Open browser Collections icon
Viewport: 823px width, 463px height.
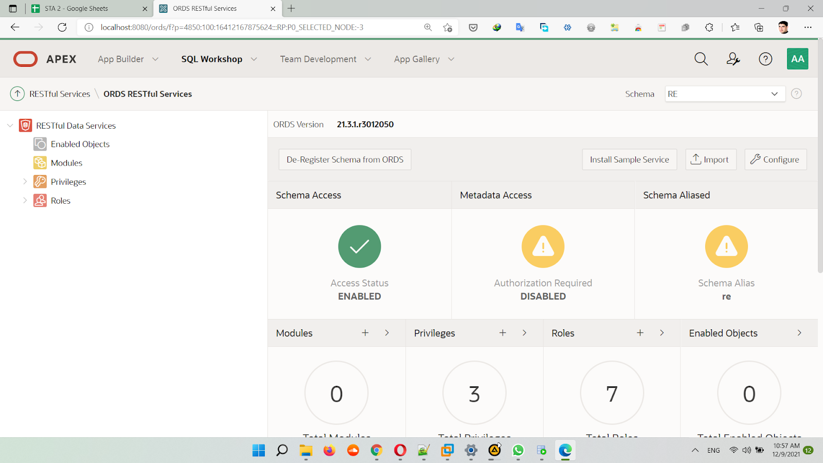(759, 27)
